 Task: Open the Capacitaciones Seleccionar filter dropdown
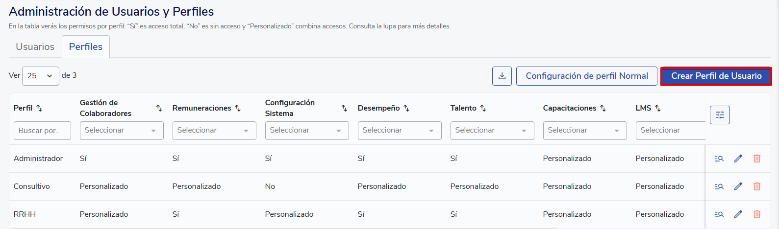pyautogui.click(x=584, y=131)
